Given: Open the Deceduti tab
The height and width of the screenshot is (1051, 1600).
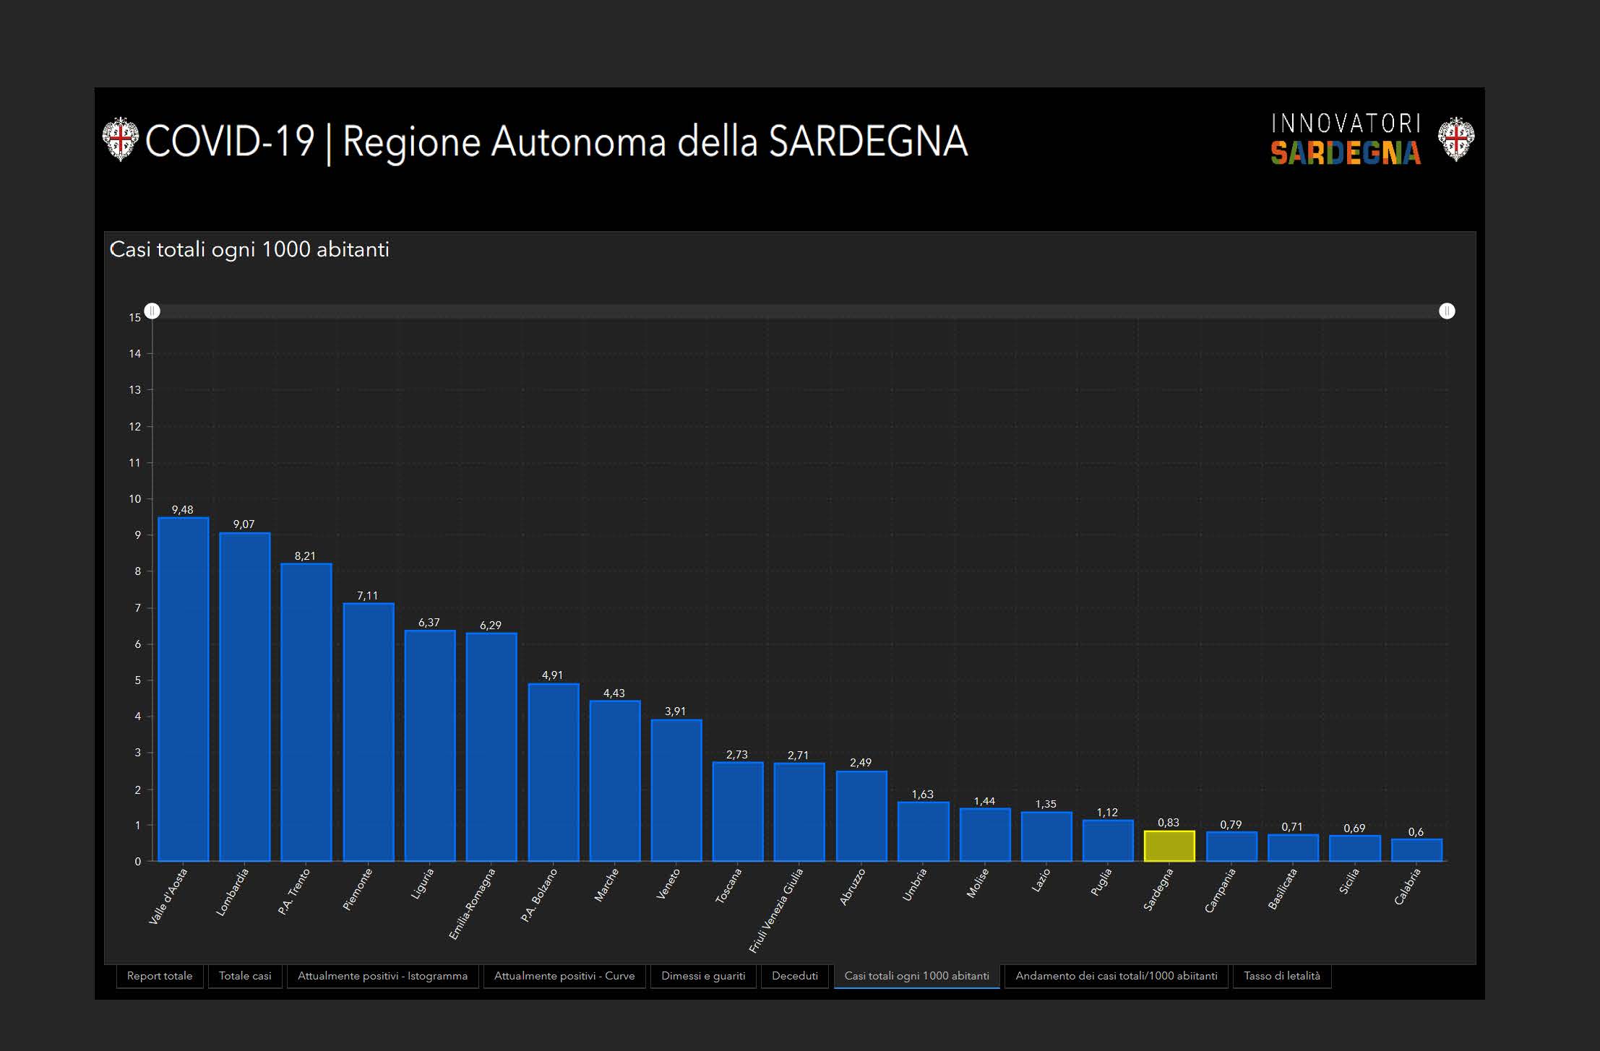Looking at the screenshot, I should coord(794,976).
